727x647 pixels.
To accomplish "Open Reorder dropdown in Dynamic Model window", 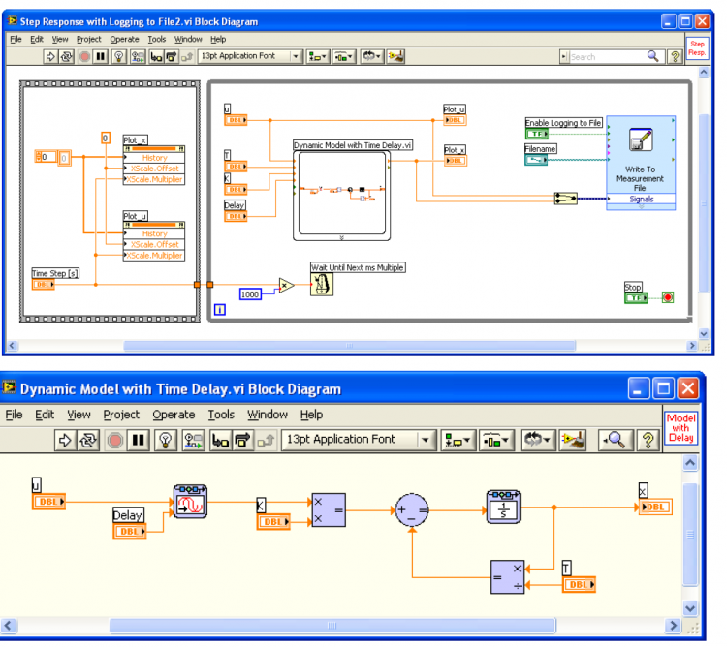I will [x=537, y=440].
